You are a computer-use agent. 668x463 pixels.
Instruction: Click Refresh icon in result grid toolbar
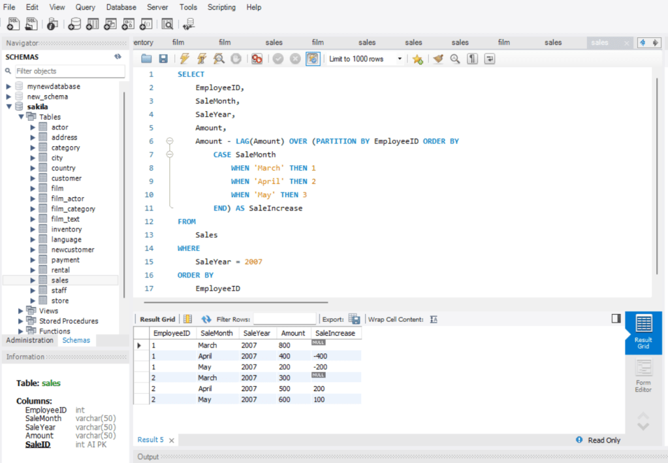coord(206,319)
